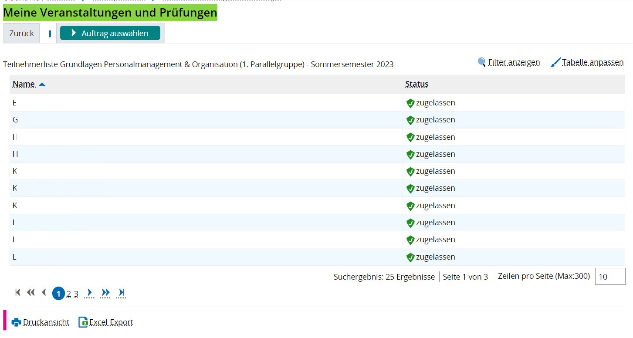Click the Zeilen pro Seite input field

(x=610, y=277)
